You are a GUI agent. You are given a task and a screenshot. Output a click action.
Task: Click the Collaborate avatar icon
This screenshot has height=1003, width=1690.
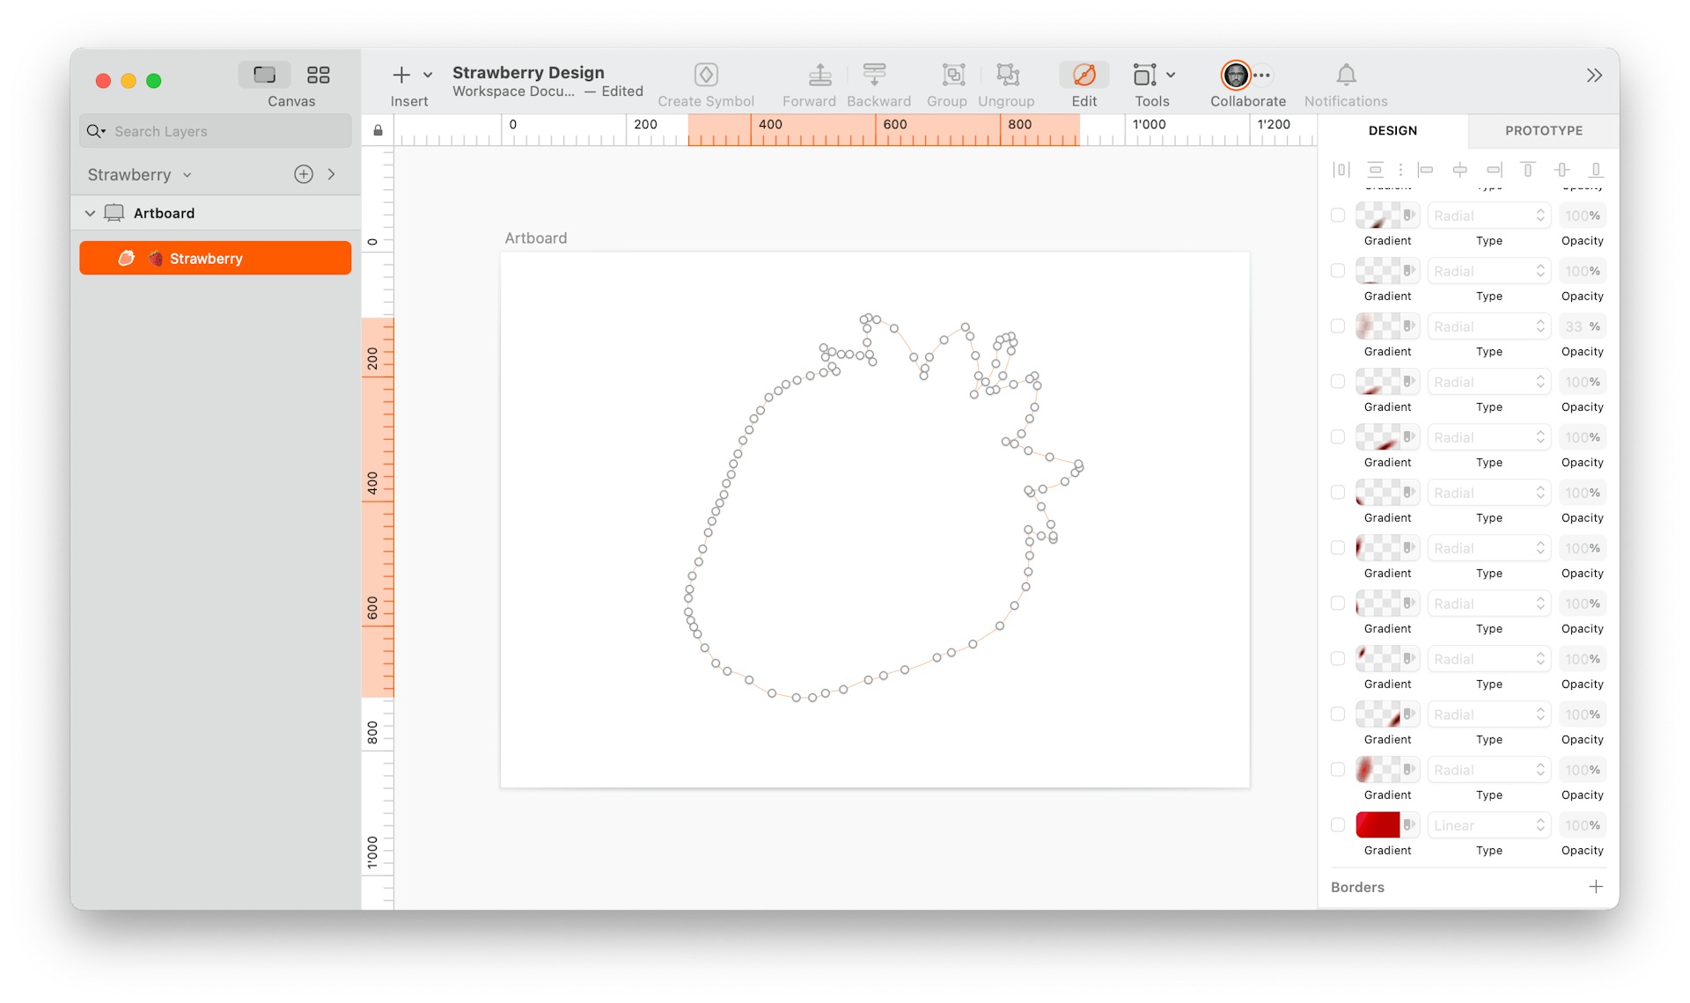tap(1236, 75)
